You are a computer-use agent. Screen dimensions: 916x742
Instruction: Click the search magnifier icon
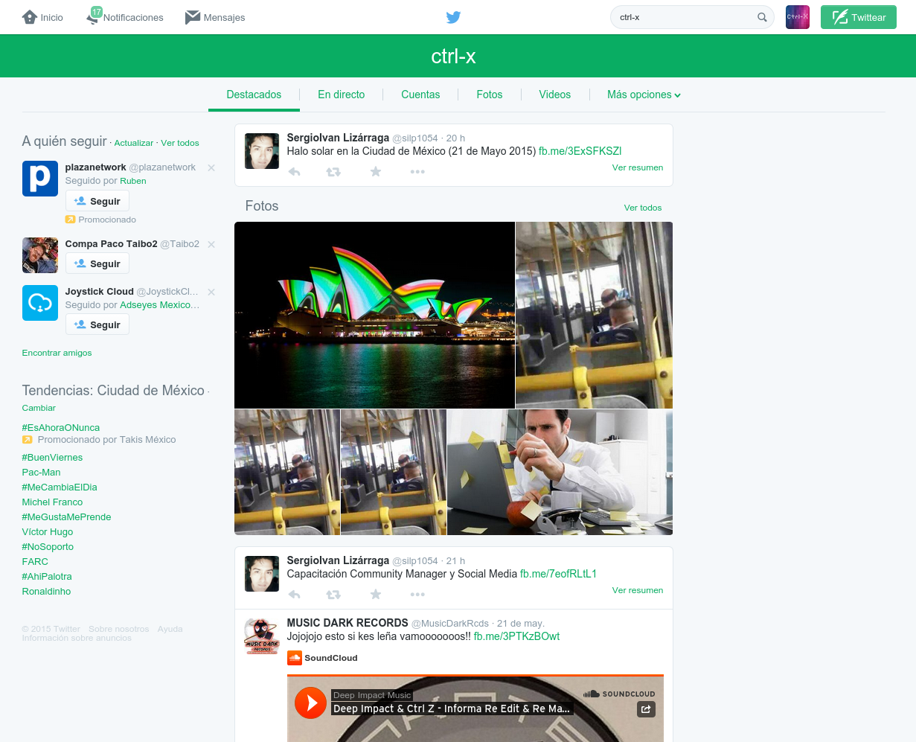[762, 17]
